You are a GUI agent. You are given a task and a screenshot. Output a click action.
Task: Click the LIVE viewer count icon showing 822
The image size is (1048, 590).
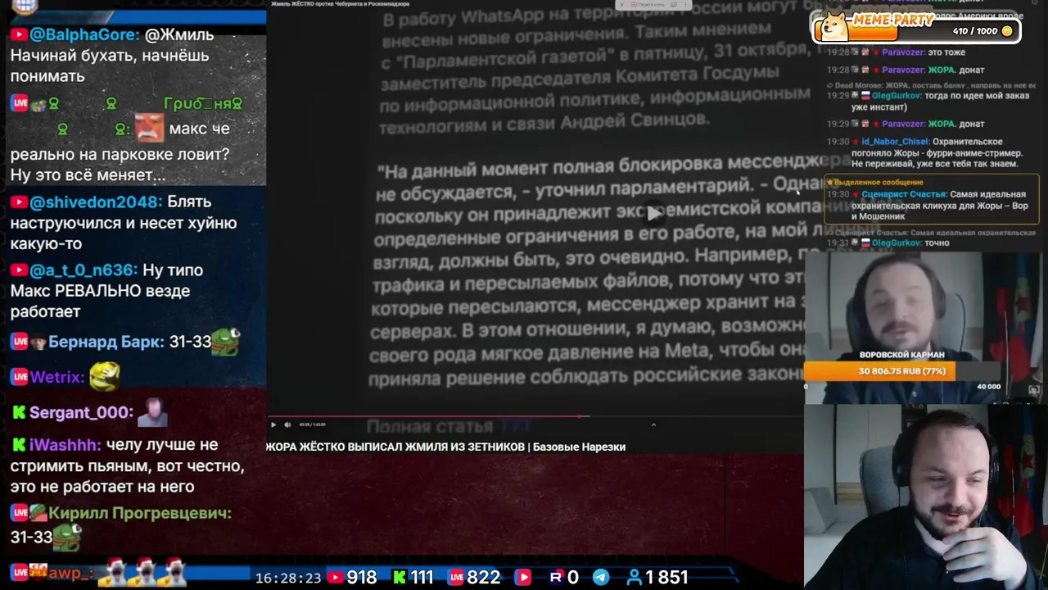(x=456, y=578)
